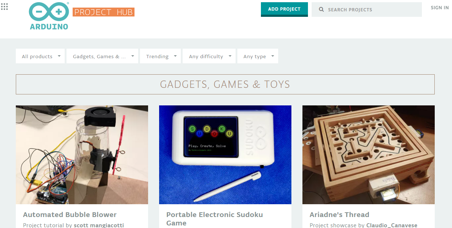Image resolution: width=452 pixels, height=228 pixels.
Task: Open Portable Electronic Sudoku Game title
Action: pyautogui.click(x=215, y=219)
